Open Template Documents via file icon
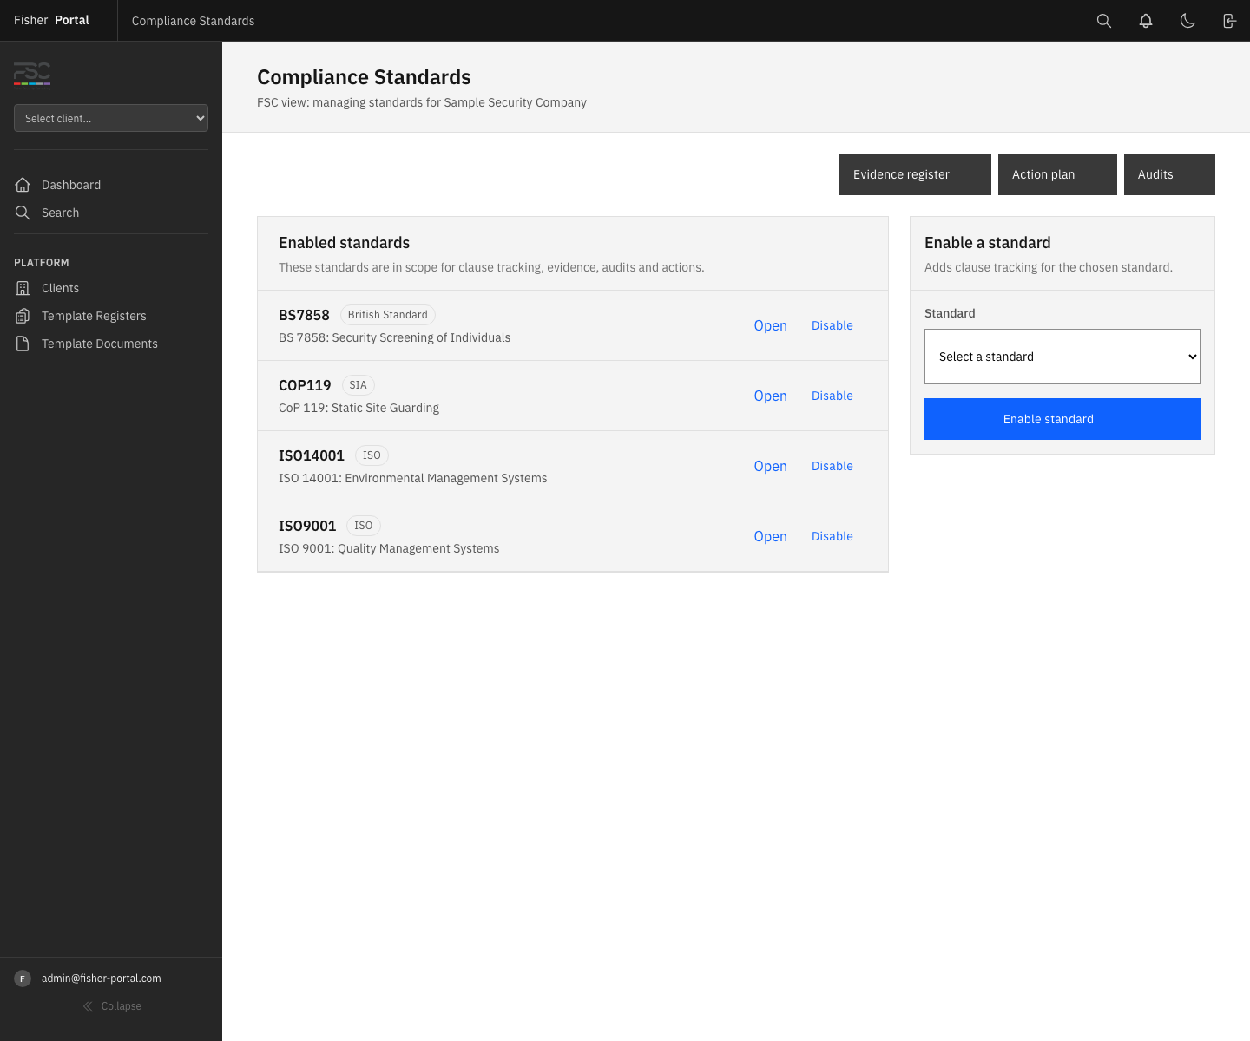The image size is (1250, 1041). [23, 344]
